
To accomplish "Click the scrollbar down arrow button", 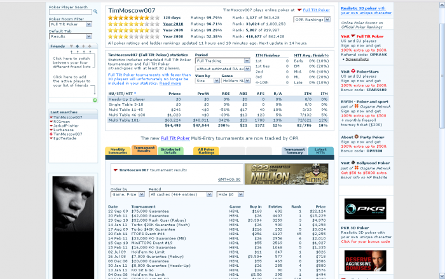I will point(442,276).
